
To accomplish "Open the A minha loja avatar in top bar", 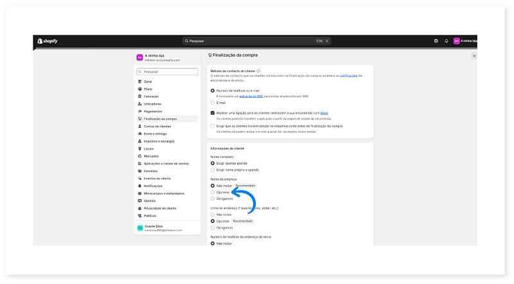I will point(456,40).
